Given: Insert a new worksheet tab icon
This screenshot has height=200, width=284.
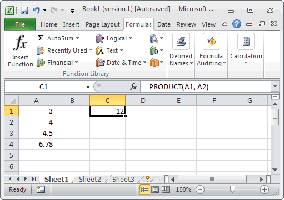Looking at the screenshot, I should (x=150, y=179).
